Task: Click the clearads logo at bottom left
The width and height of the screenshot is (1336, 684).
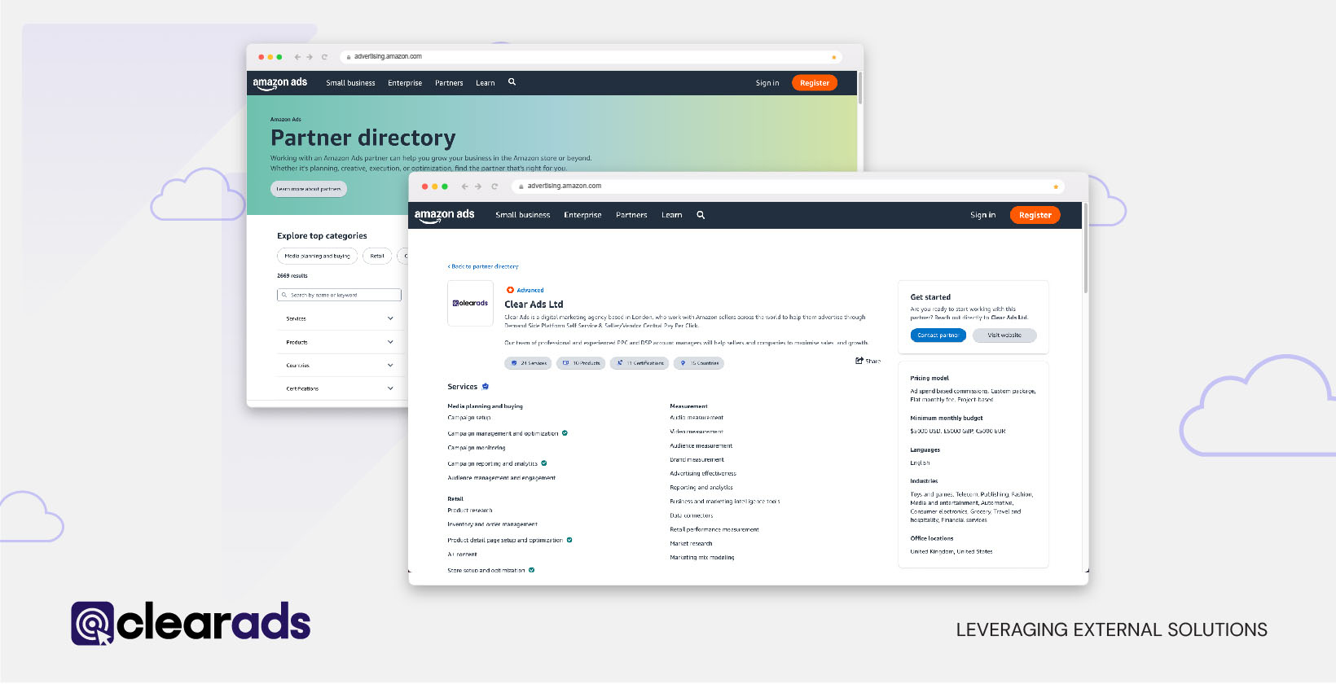Action: (191, 624)
